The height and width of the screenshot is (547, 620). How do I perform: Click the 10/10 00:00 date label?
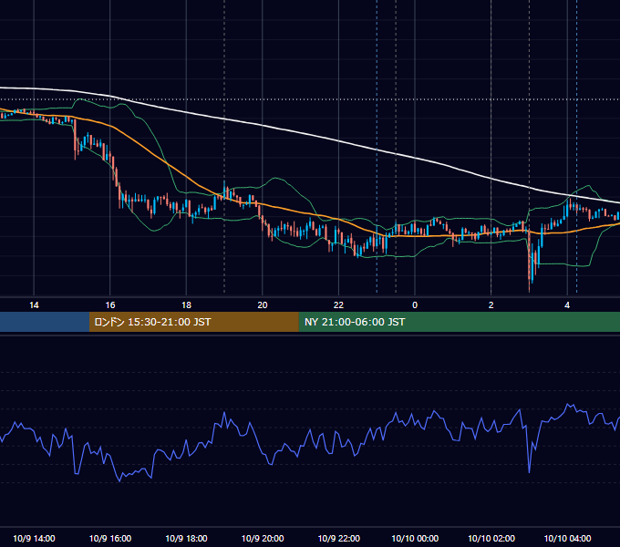coord(415,538)
